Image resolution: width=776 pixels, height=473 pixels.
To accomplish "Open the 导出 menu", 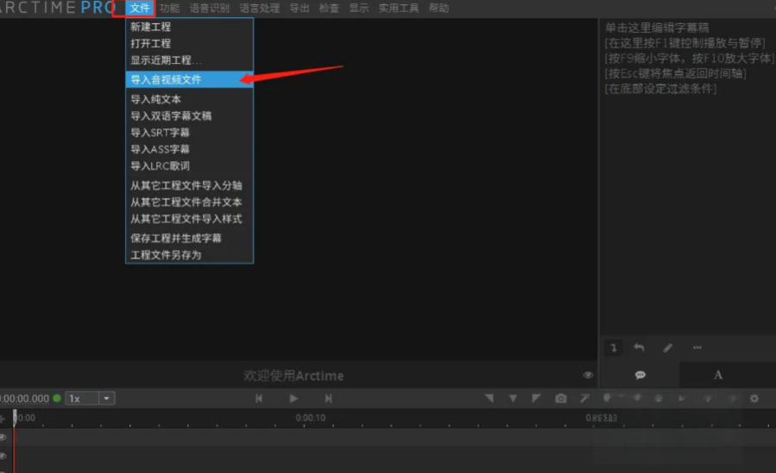I will (299, 8).
